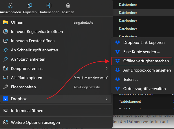
Task: Choose Als Pfad kopieren
Action: pos(27,78)
